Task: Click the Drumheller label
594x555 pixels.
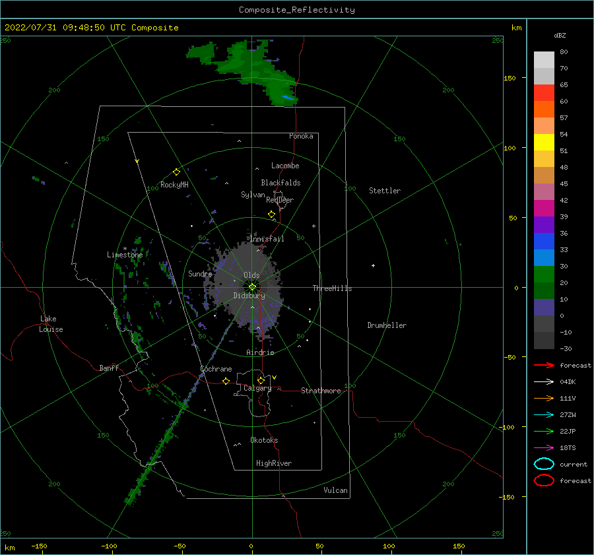Action: tap(387, 325)
